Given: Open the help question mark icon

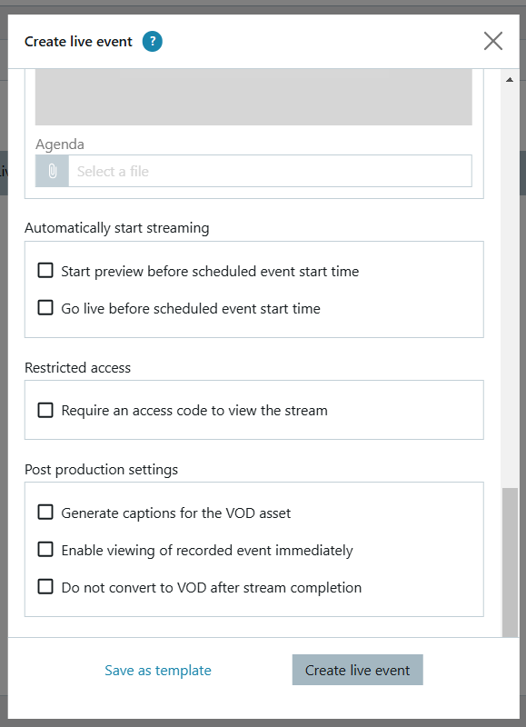Looking at the screenshot, I should click(152, 41).
